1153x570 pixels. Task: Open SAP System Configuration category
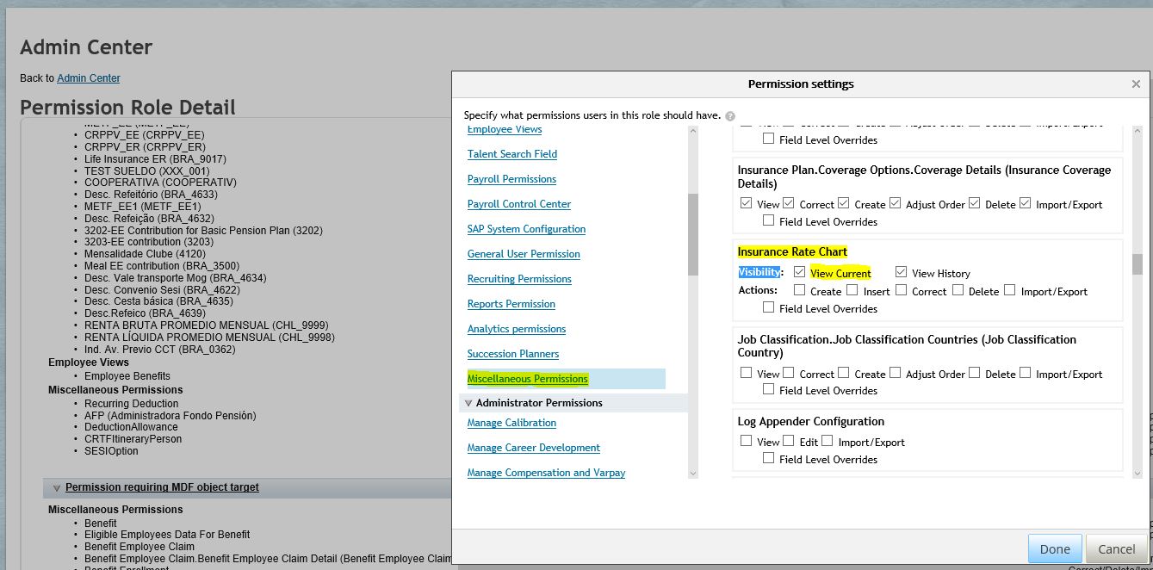point(526,229)
